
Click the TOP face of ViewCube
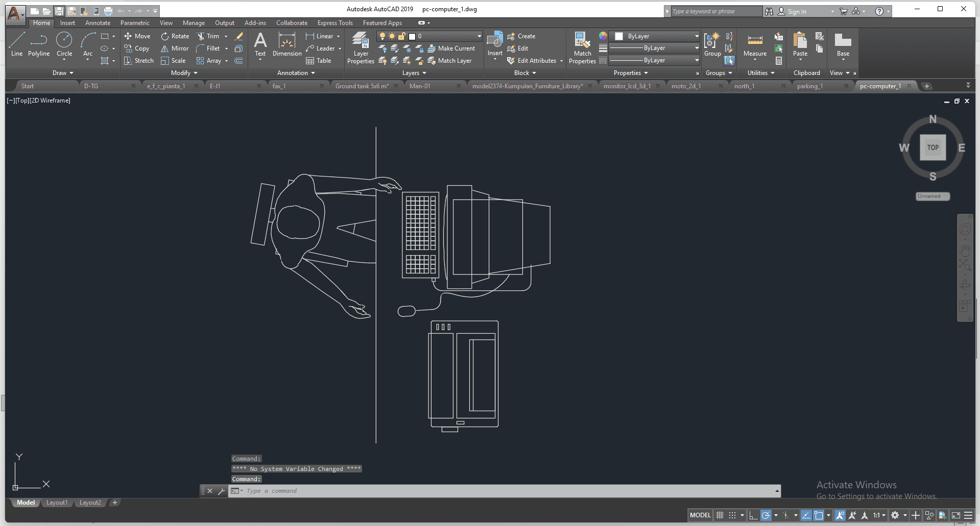(x=933, y=147)
